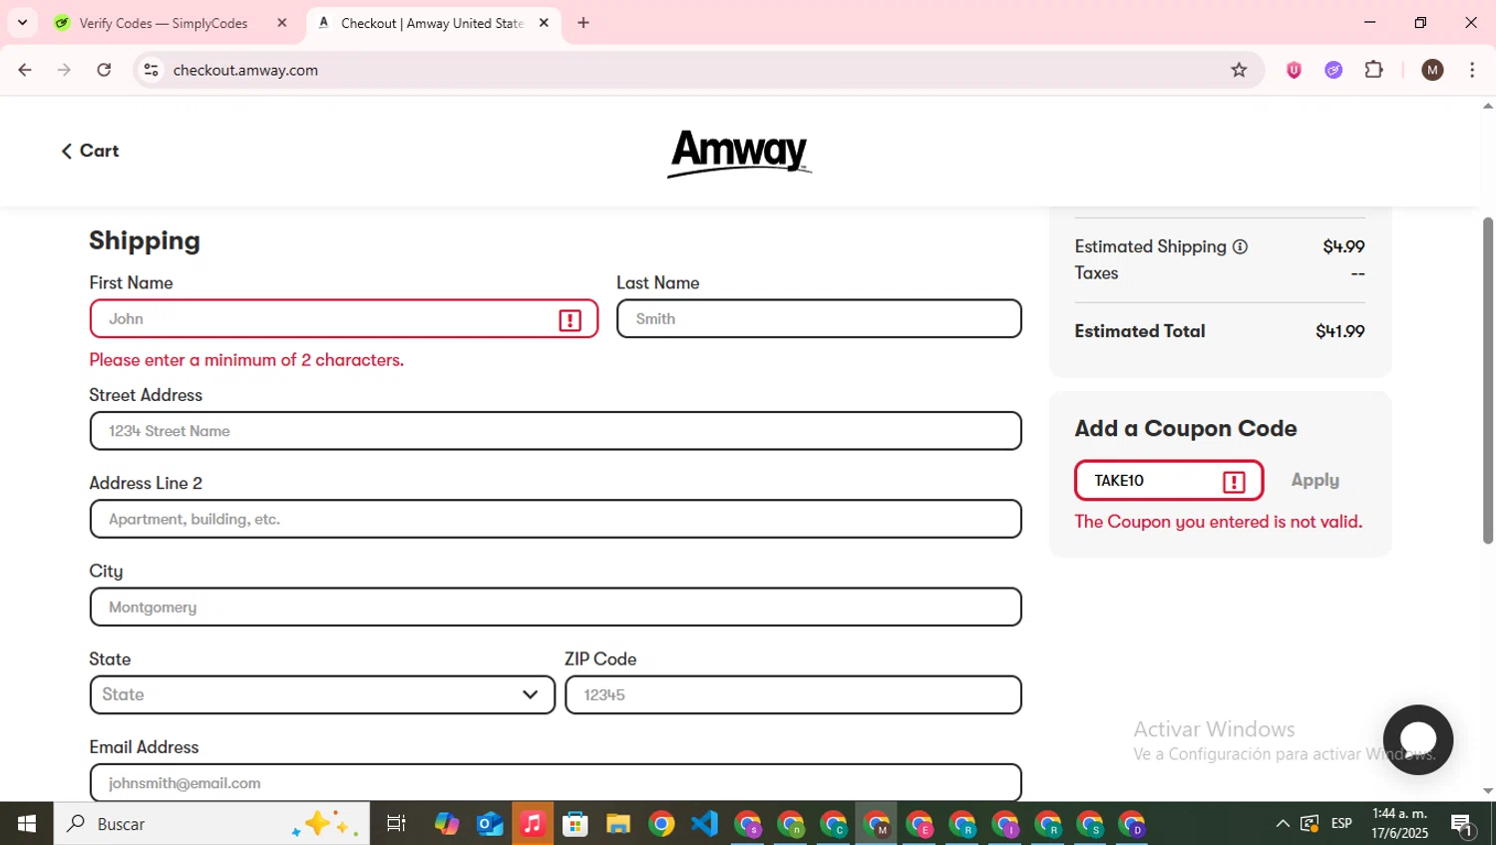This screenshot has width=1496, height=845.
Task: Show Estimated Shipping info tooltip icon
Action: pyautogui.click(x=1240, y=246)
